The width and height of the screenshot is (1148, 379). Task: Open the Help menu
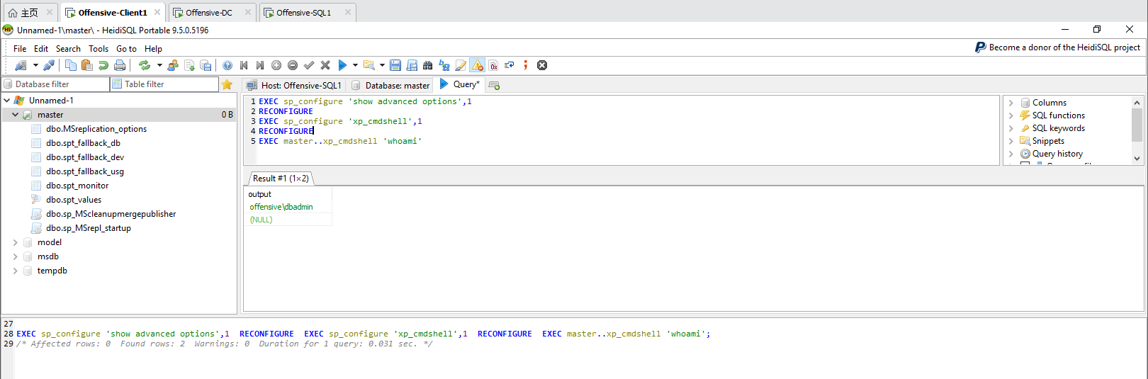click(153, 49)
